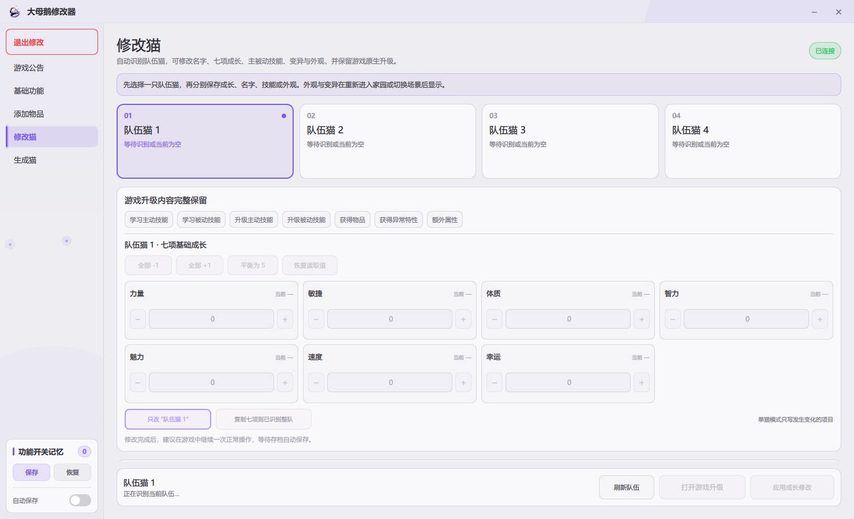Click the 已连接 status badge

(x=825, y=51)
